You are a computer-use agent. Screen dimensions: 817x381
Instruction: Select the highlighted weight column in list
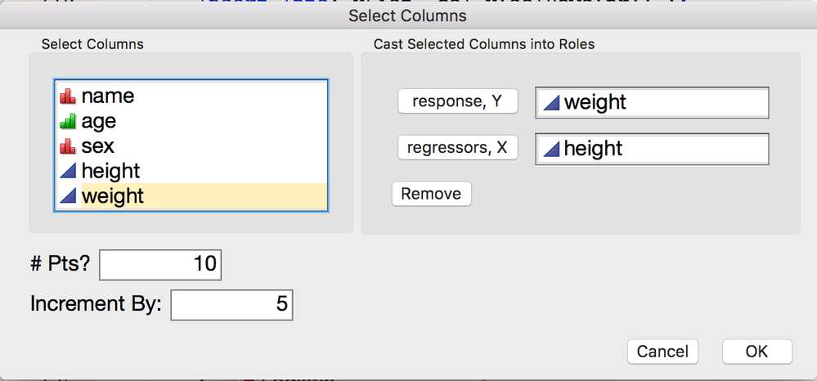pyautogui.click(x=191, y=196)
